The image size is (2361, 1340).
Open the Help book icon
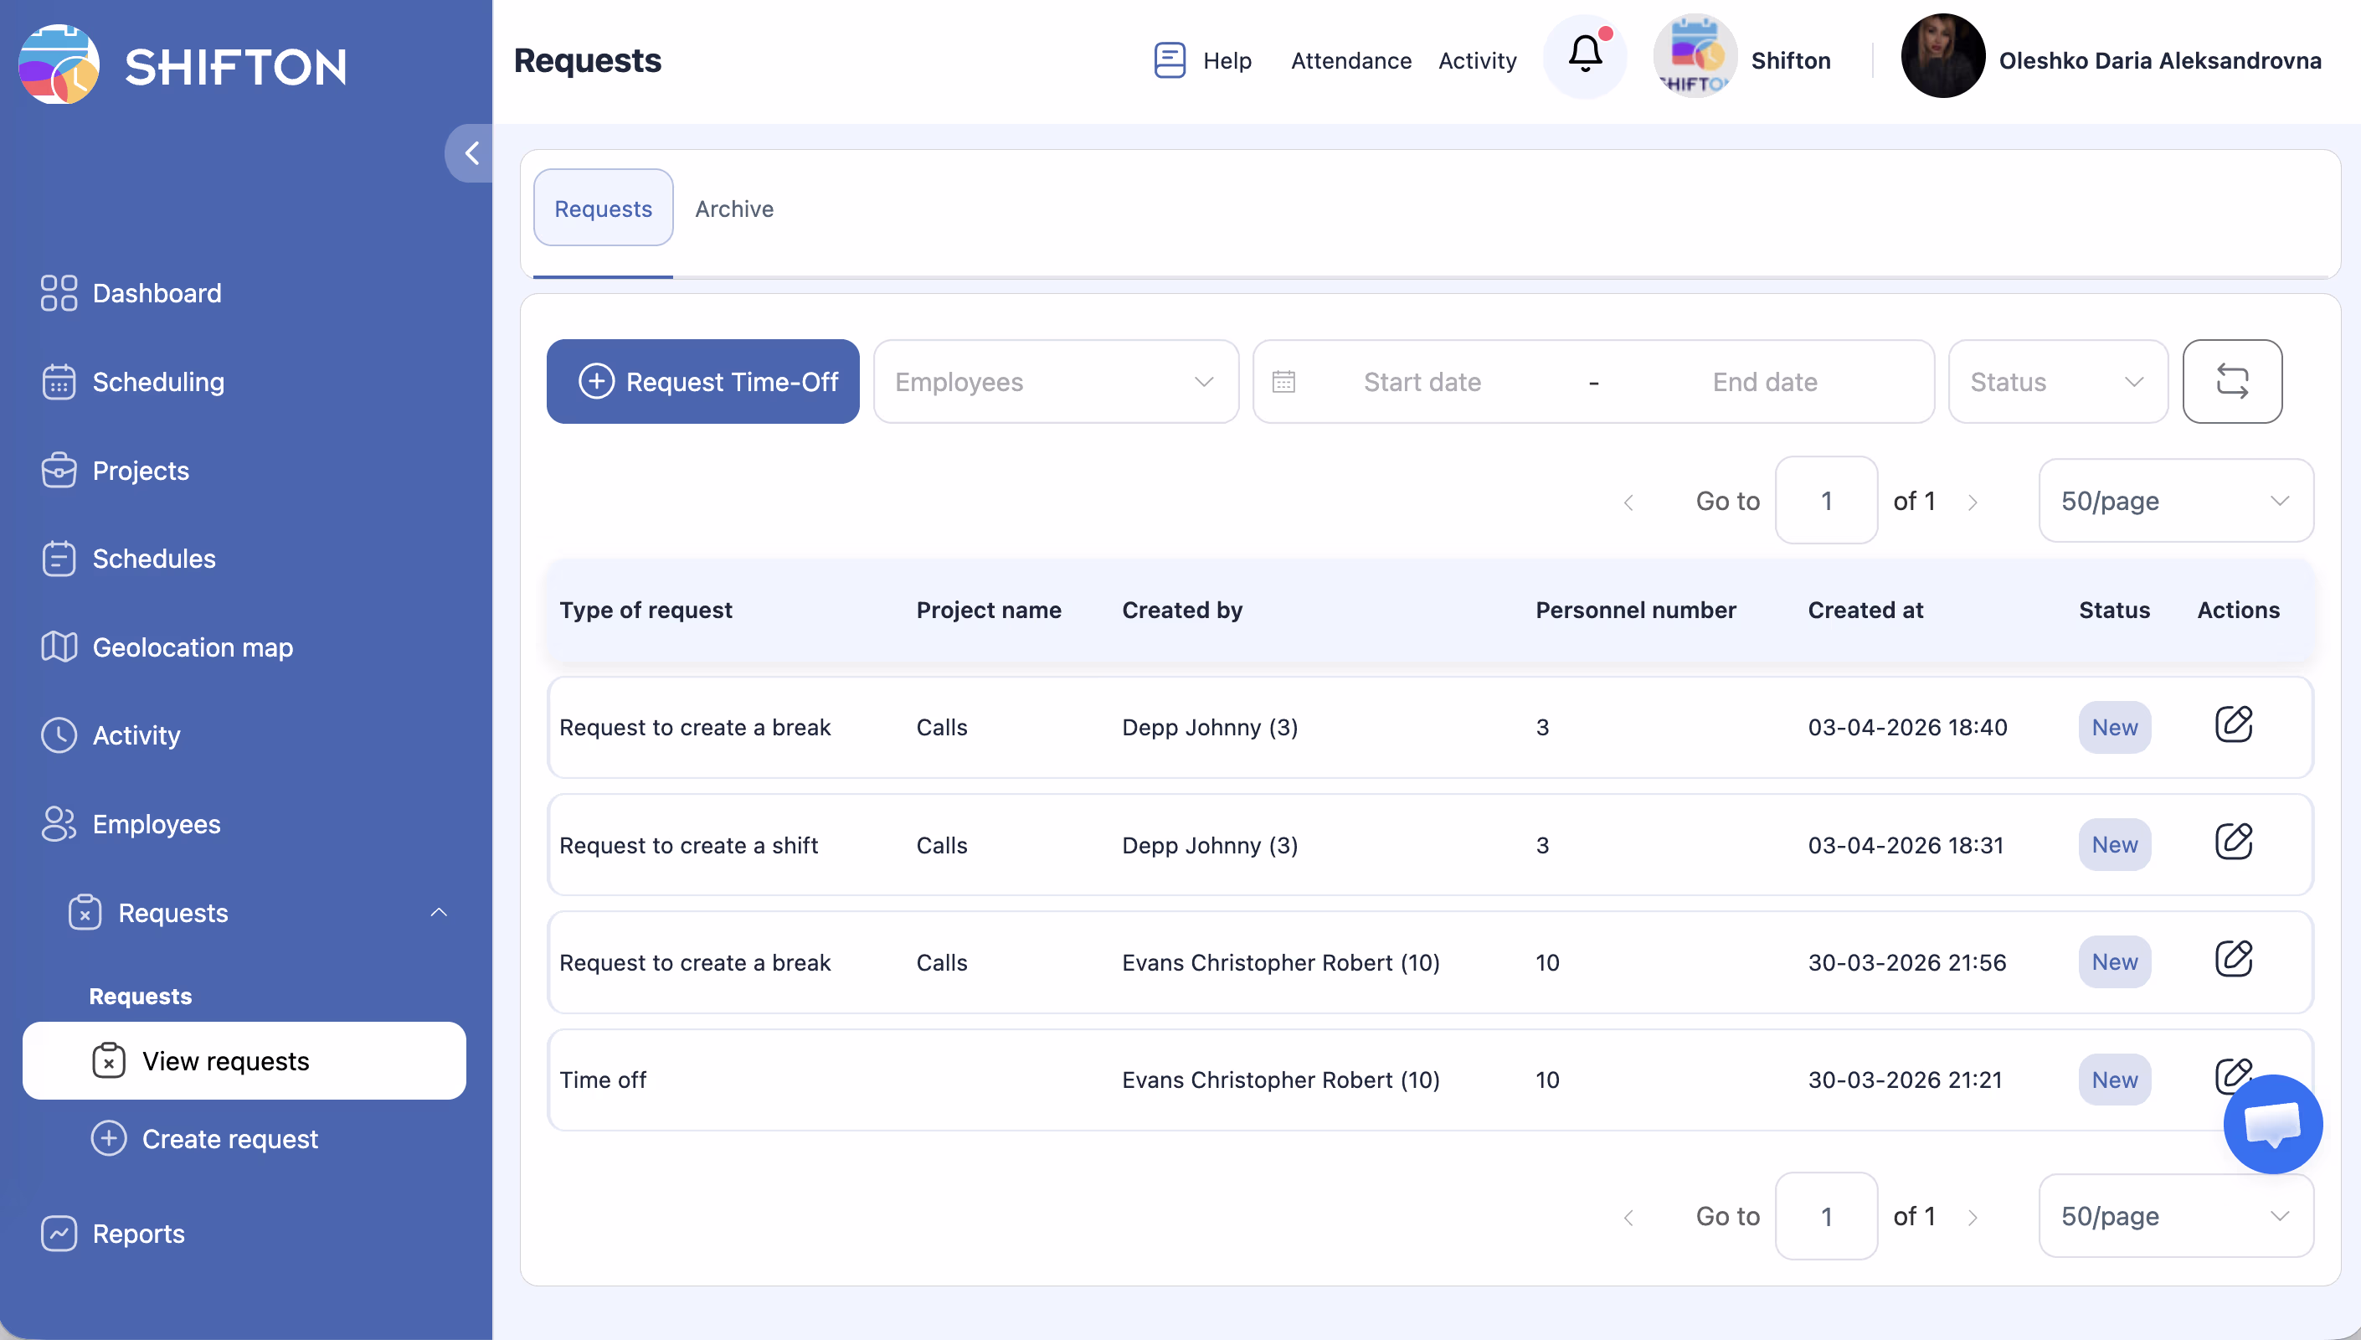[x=1169, y=59]
